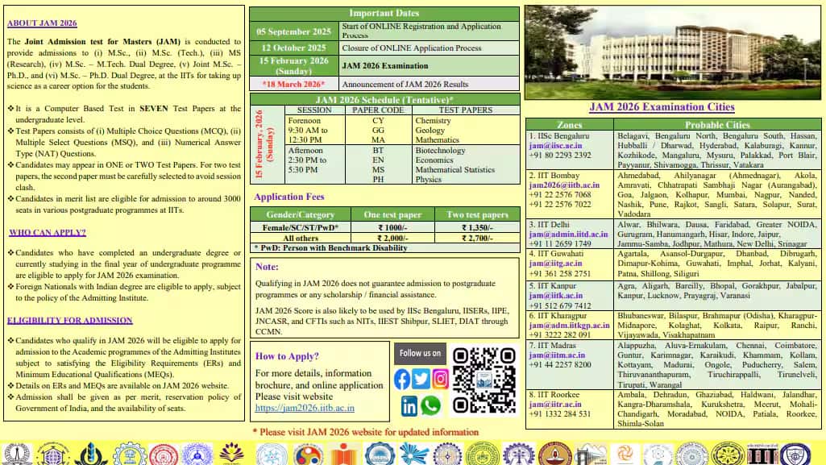Open email link jam@adm.iitkgp.ac.in
The height and width of the screenshot is (465, 826).
569,326
